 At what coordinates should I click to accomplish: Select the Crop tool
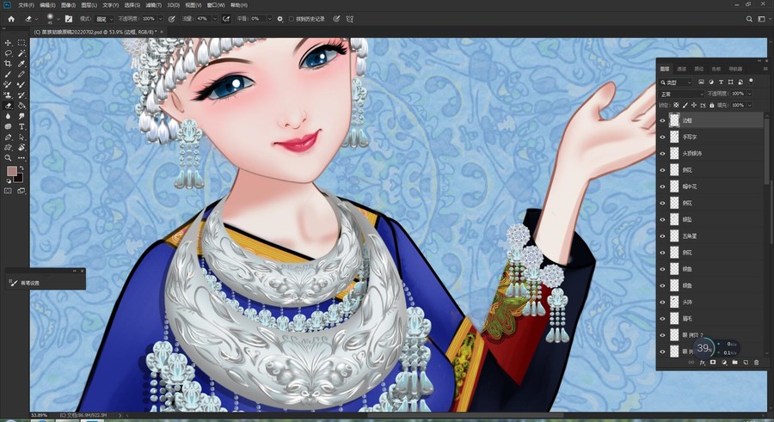pyautogui.click(x=8, y=64)
